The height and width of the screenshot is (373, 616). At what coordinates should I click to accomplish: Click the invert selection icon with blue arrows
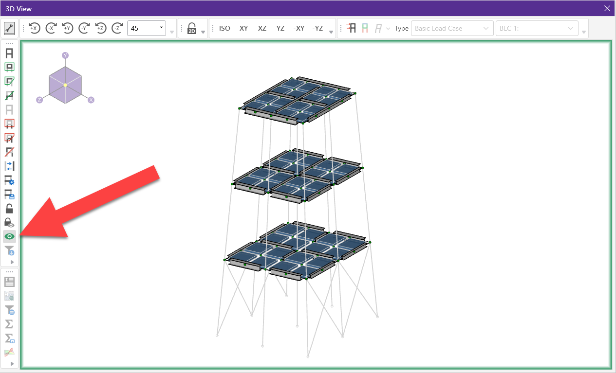pos(9,166)
